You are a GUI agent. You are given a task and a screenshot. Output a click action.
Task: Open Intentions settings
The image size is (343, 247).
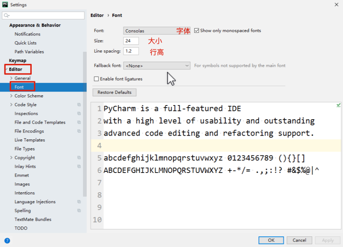tap(24, 193)
